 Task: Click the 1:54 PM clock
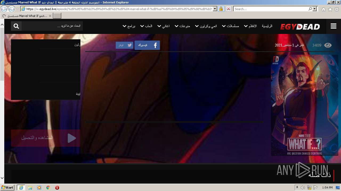click(x=327, y=188)
